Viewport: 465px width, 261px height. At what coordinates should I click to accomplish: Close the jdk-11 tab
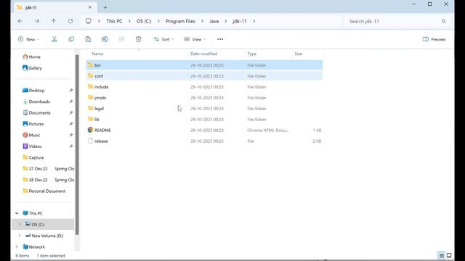point(90,7)
